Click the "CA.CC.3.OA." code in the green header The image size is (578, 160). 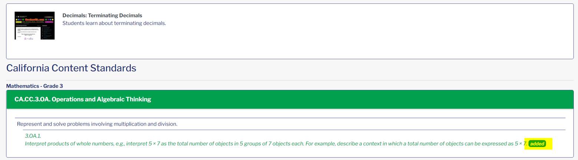[x=32, y=99]
